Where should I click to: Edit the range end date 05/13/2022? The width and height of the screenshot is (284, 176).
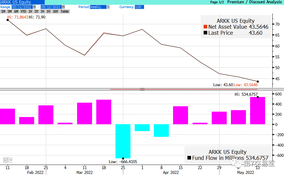(x=51, y=7)
